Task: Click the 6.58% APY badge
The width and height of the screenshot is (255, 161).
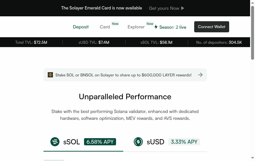Action: coord(100,142)
